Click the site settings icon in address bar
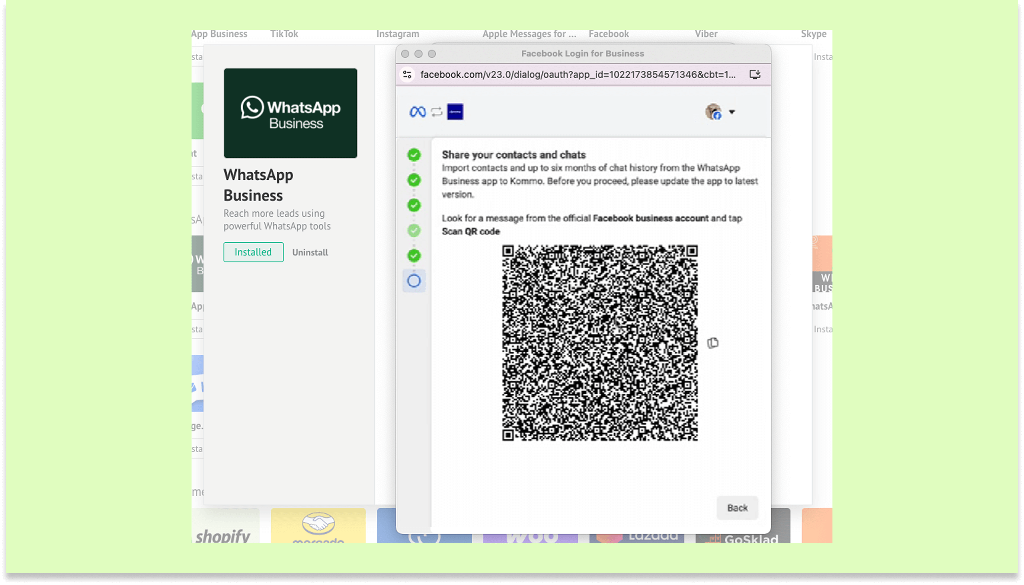 [407, 74]
